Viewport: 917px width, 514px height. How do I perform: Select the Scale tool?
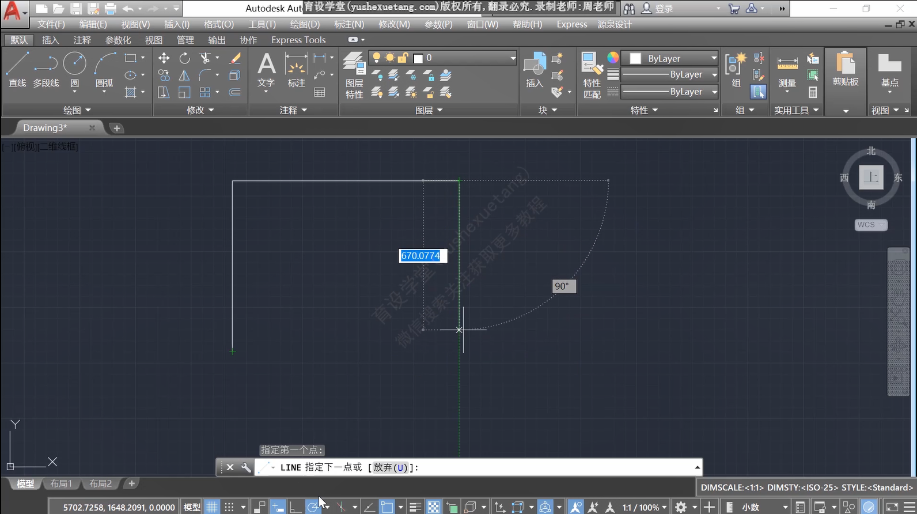click(184, 92)
